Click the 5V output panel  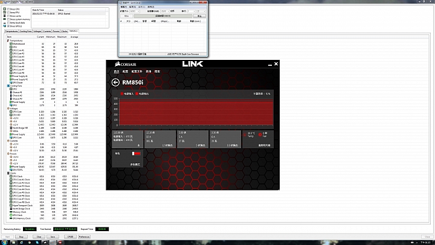[192, 139]
